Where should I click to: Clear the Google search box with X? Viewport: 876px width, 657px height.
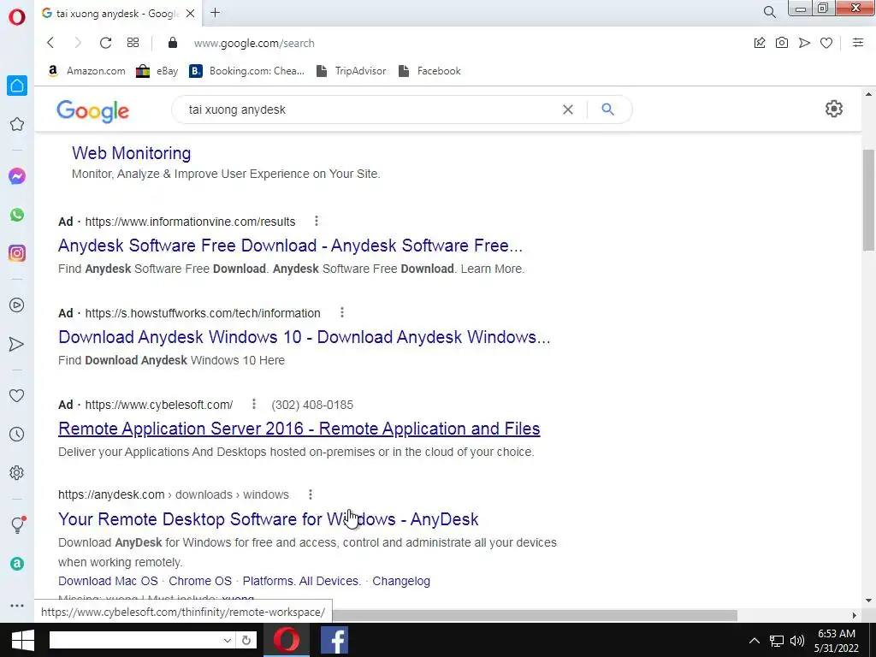tap(568, 109)
